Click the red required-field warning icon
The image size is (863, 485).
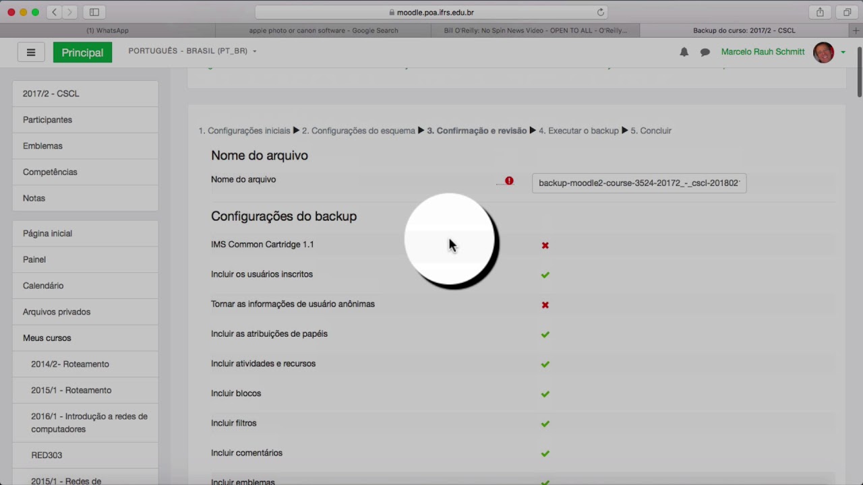[509, 181]
